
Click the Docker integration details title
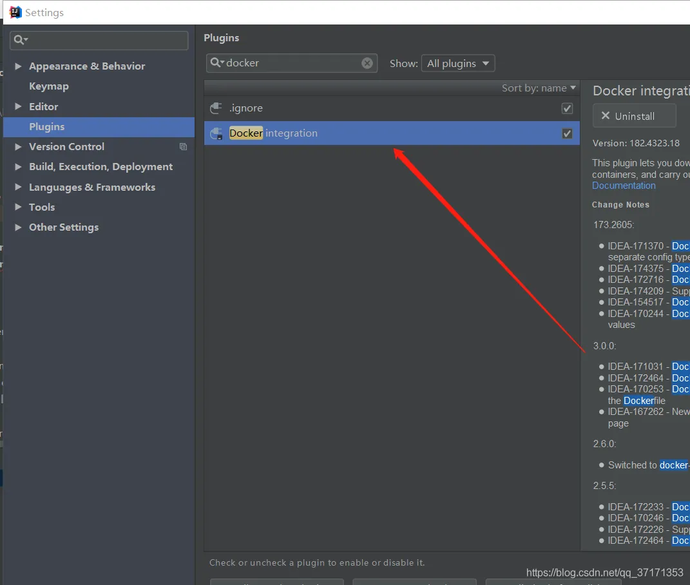(x=641, y=91)
